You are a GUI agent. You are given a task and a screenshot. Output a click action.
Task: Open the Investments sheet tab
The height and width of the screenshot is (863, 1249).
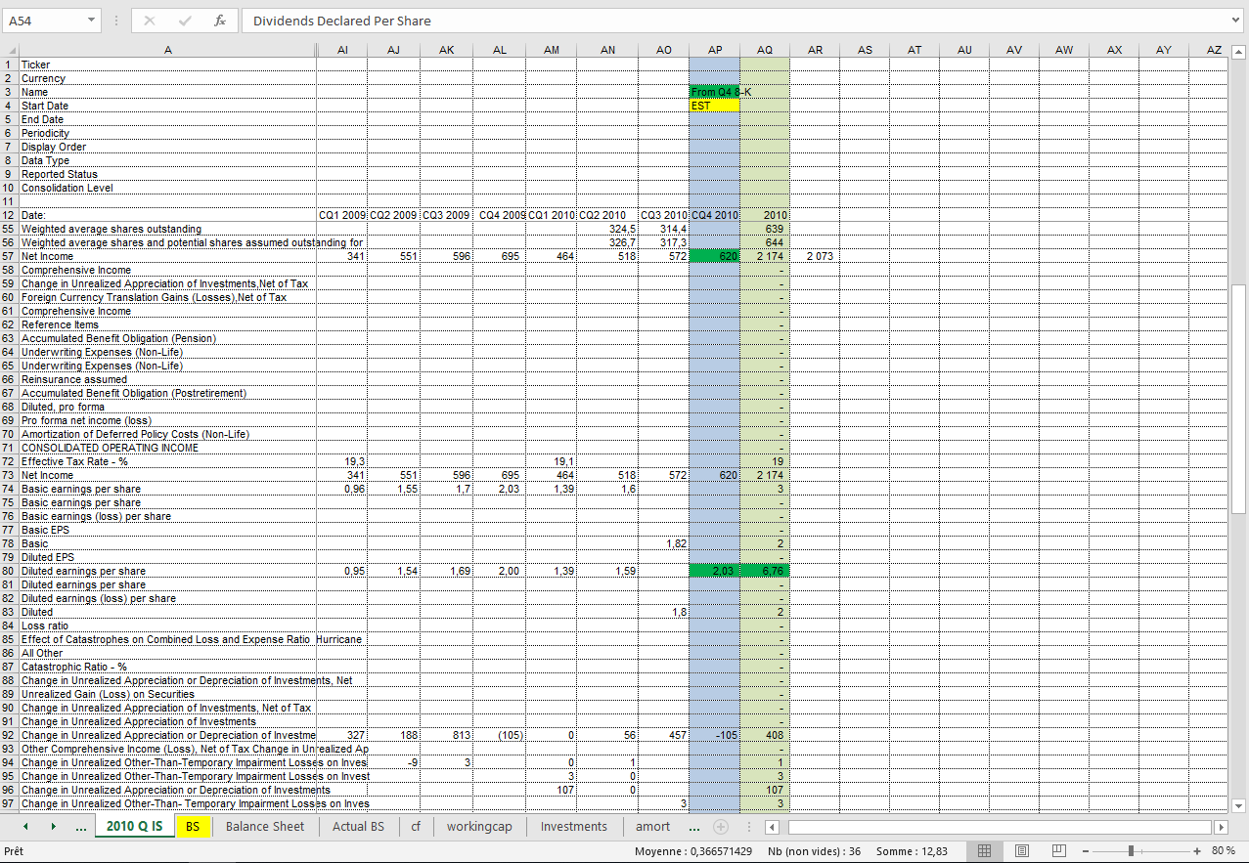coord(574,827)
